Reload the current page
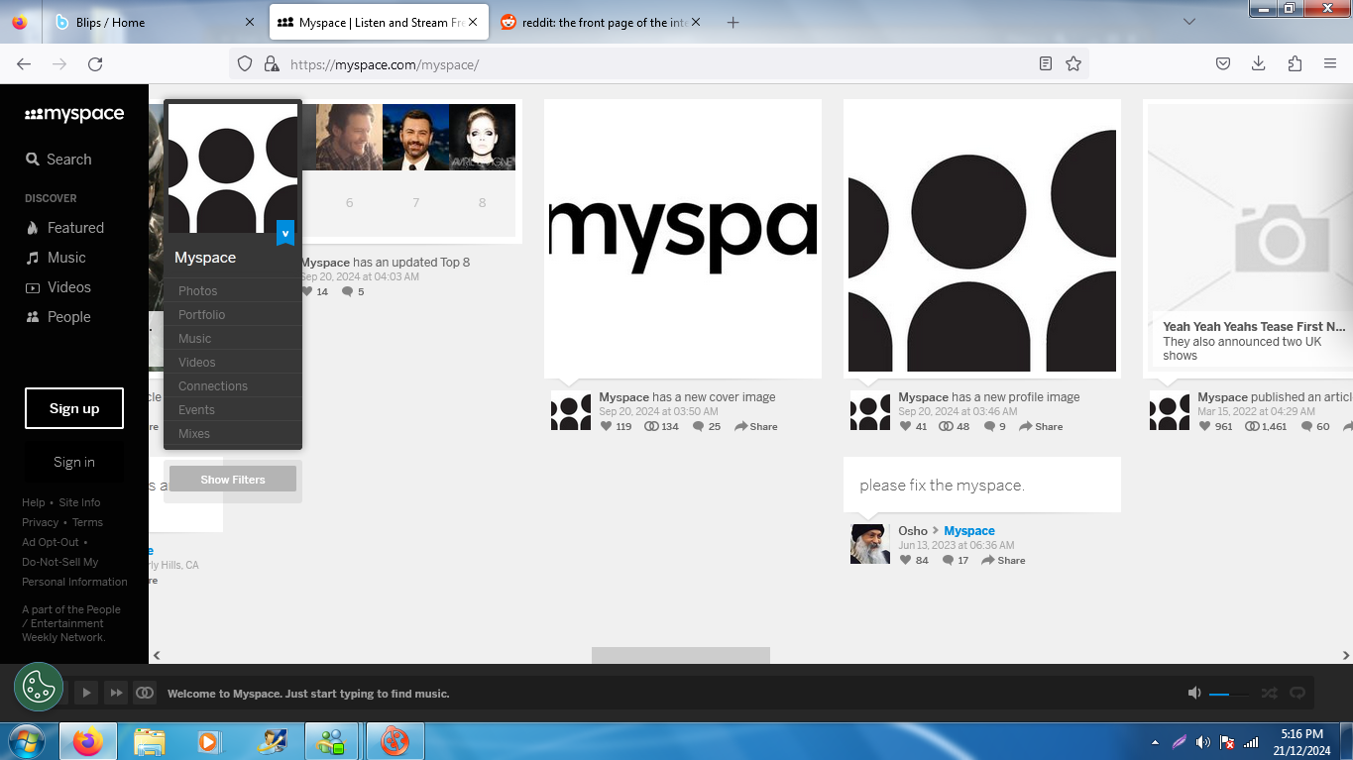Image resolution: width=1353 pixels, height=760 pixels. 95,63
